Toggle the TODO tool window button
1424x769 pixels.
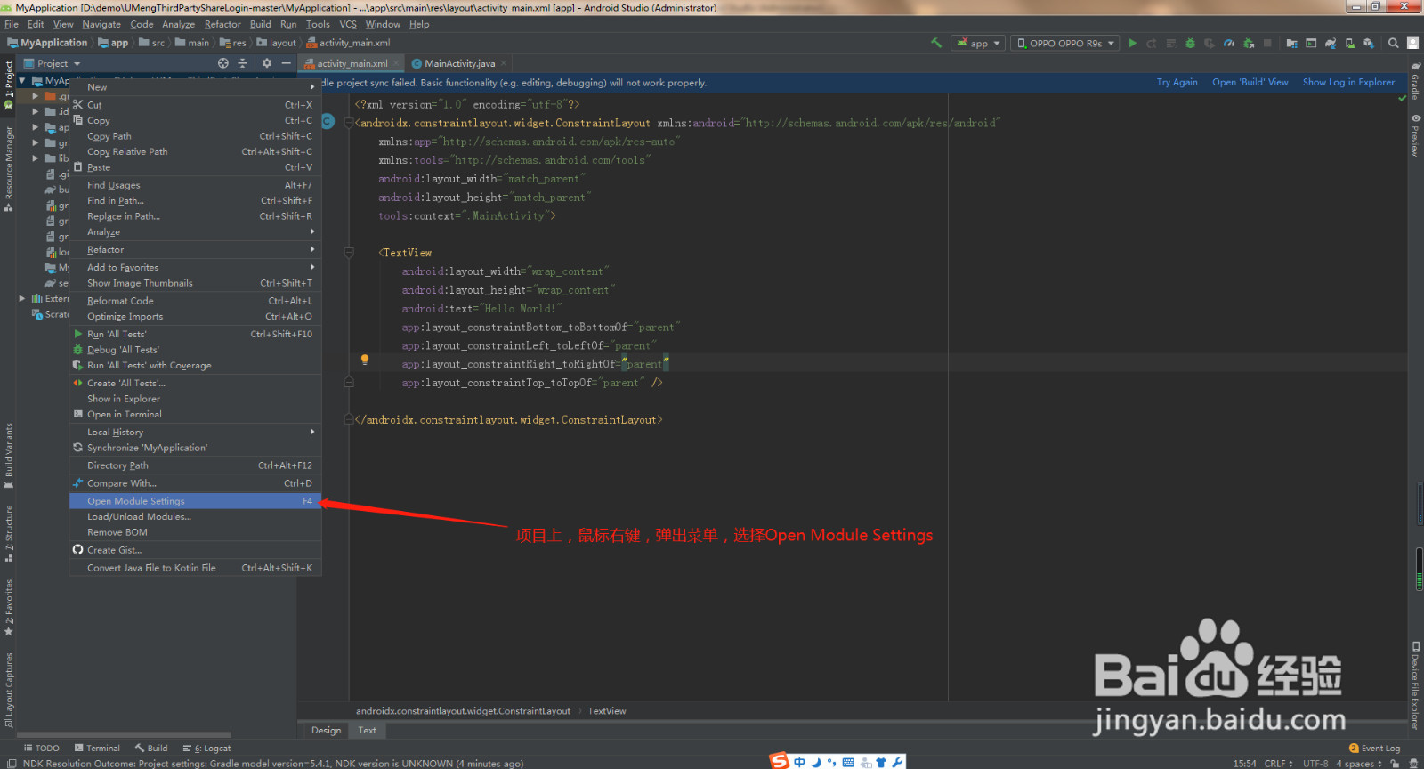[x=41, y=748]
